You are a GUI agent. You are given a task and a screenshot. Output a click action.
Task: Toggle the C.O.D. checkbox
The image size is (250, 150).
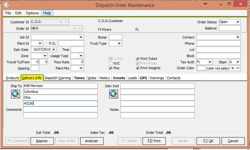[x=111, y=59]
